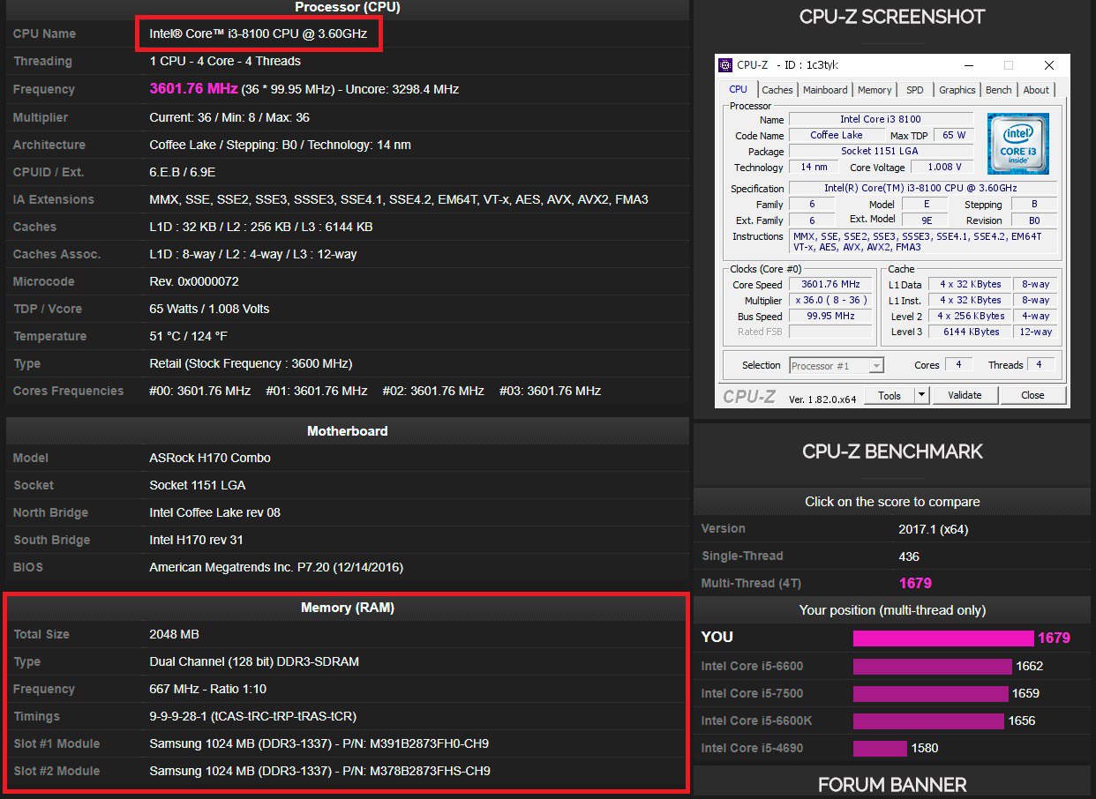Screen dimensions: 1096x799
Task: Click the Level 3 cache 6144 KBytes field
Action: (972, 332)
